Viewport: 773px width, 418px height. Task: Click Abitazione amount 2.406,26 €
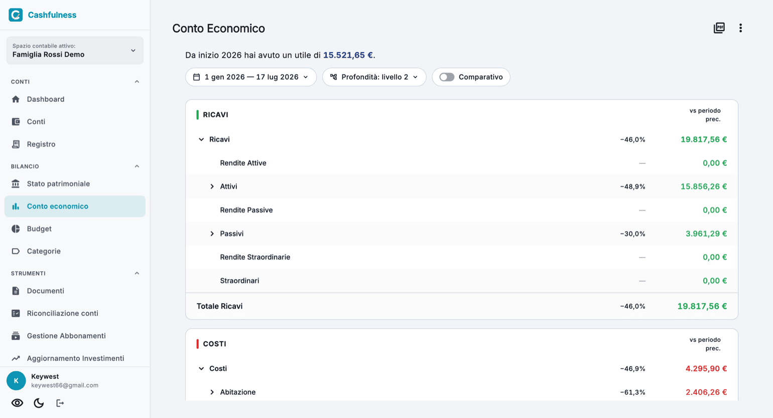click(706, 392)
